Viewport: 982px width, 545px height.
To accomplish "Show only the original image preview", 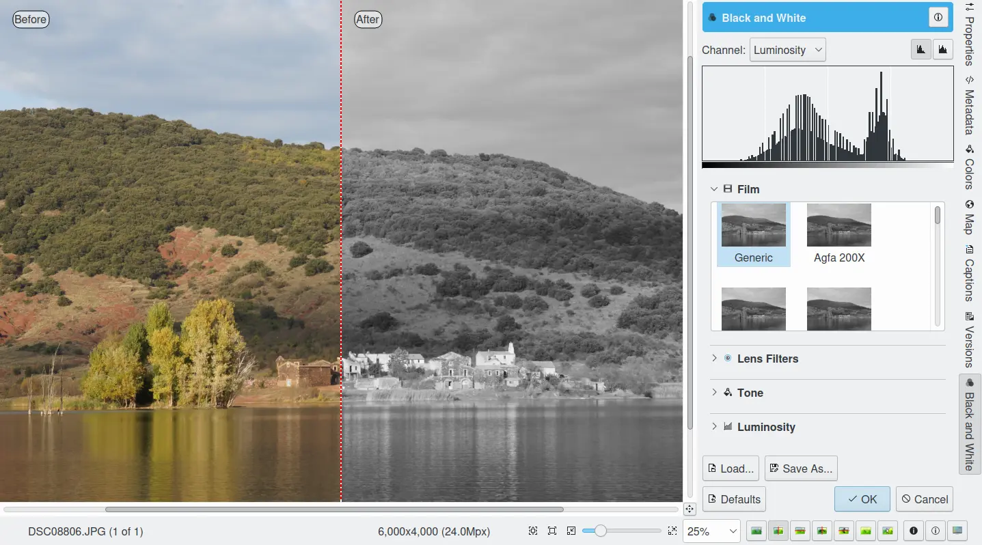I will pyautogui.click(x=756, y=531).
